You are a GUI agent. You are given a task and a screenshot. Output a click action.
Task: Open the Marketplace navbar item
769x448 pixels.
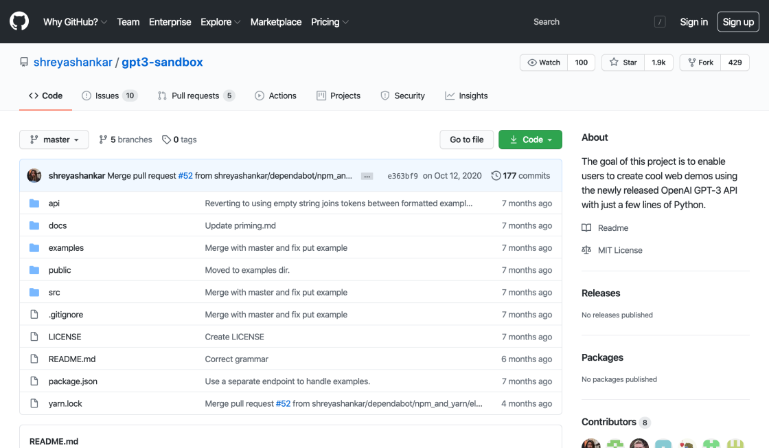[x=275, y=22]
